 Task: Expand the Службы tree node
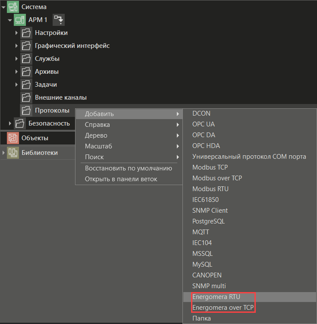click(x=16, y=59)
